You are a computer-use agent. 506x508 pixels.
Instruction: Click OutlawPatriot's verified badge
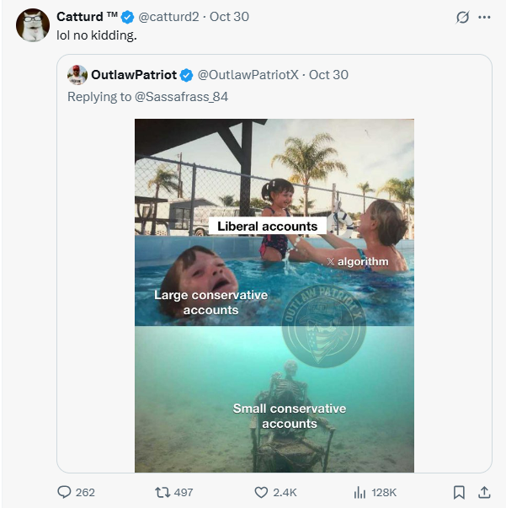(187, 75)
